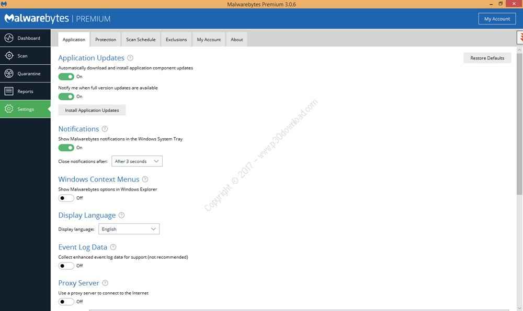523x311 pixels.
Task: Disable automatic application component updates toggle
Action: pyautogui.click(x=66, y=77)
